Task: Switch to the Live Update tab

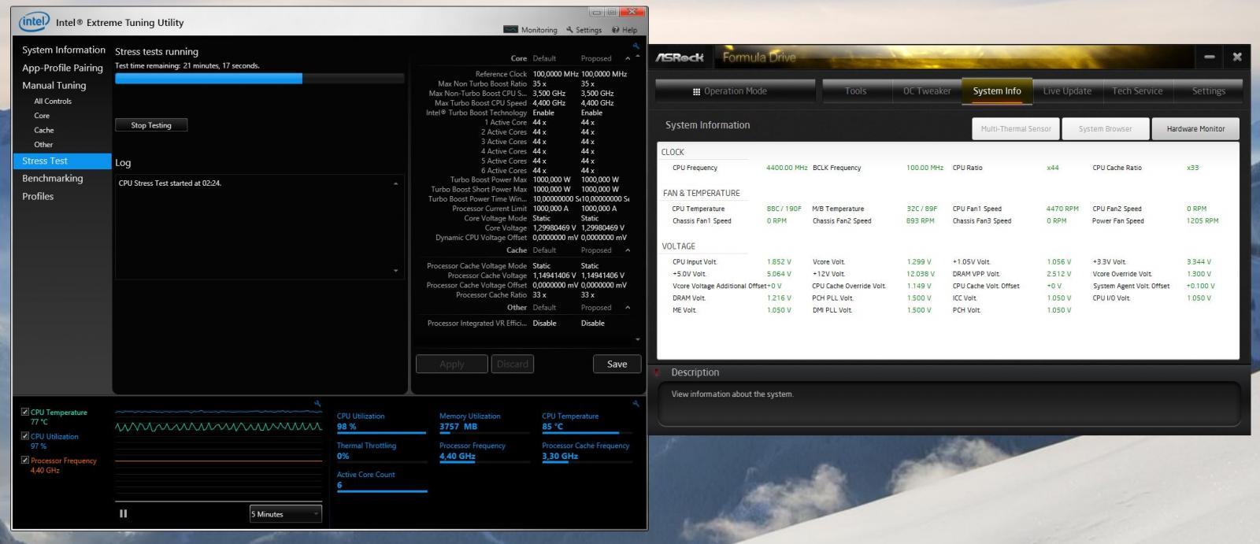Action: pyautogui.click(x=1067, y=91)
